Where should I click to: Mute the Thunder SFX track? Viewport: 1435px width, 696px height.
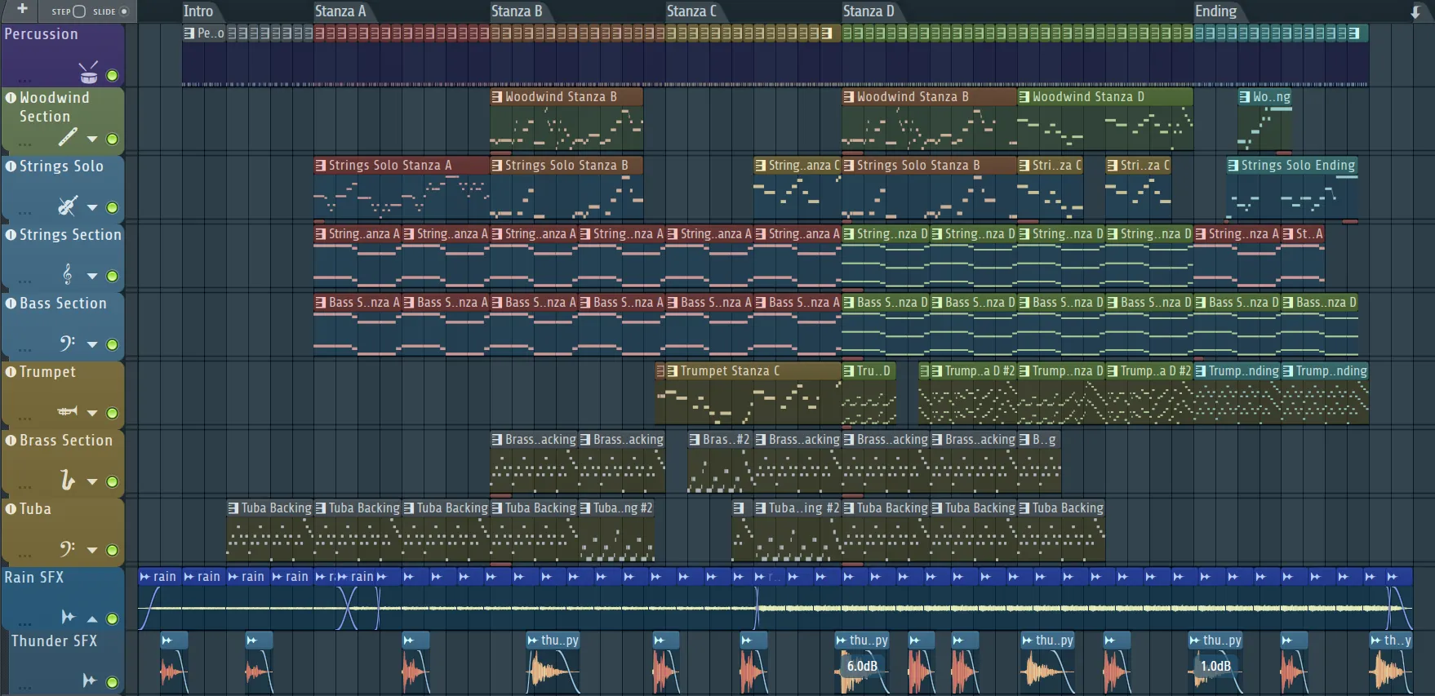(112, 681)
